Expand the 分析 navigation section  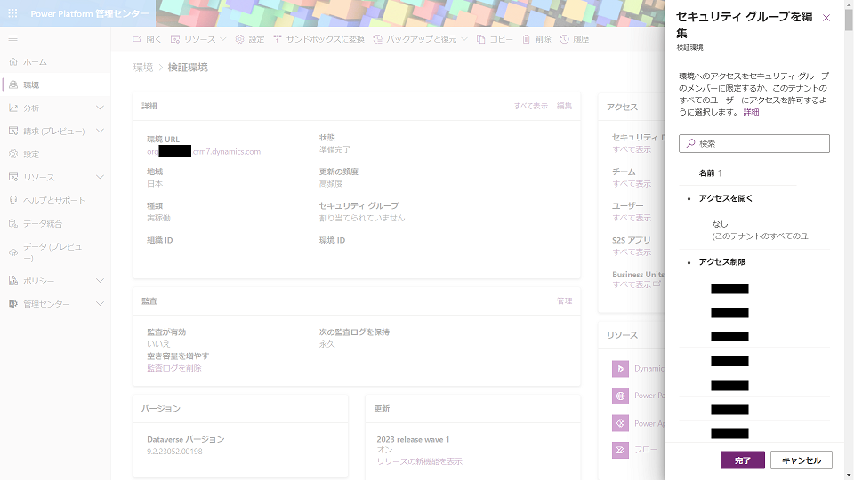(x=100, y=108)
